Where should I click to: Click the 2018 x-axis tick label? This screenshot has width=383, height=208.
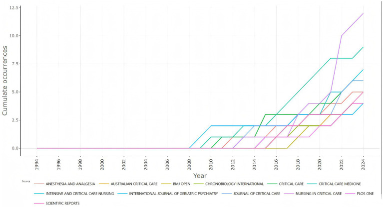click(x=298, y=164)
